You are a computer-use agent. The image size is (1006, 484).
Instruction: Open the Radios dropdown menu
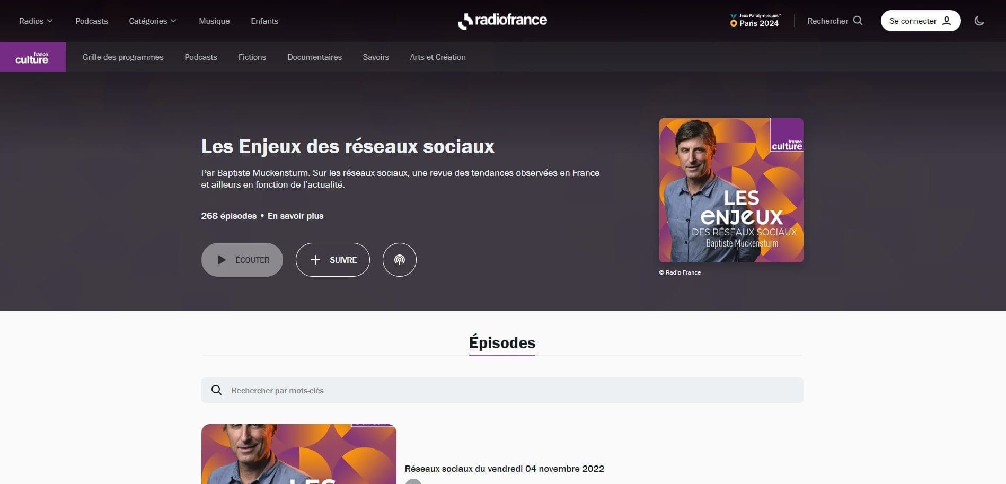pos(36,21)
